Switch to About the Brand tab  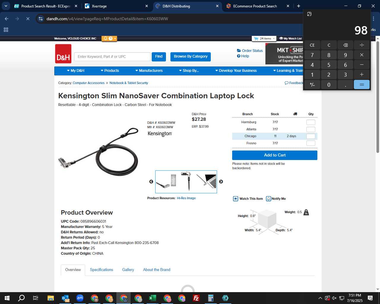point(157,270)
